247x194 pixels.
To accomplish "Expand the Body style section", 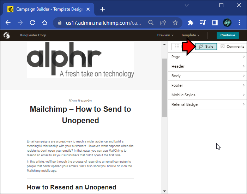I will [x=207, y=76].
